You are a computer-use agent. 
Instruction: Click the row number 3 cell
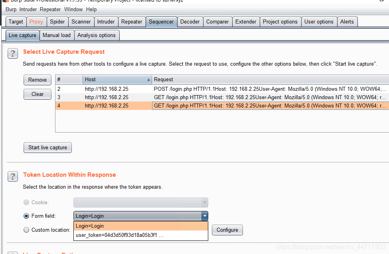point(69,97)
